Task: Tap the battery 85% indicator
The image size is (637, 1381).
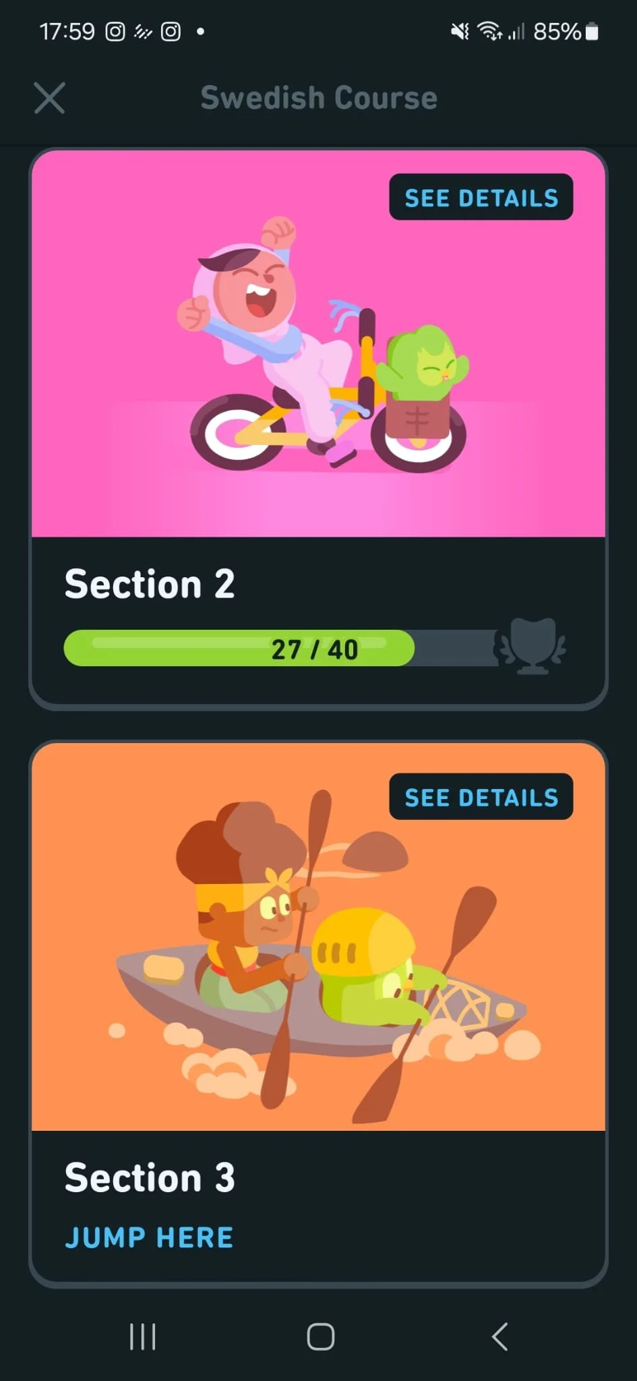Action: coord(566,32)
